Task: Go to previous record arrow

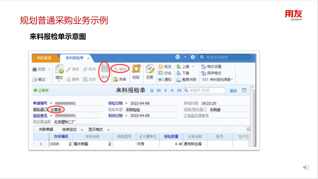Action: 165,90
